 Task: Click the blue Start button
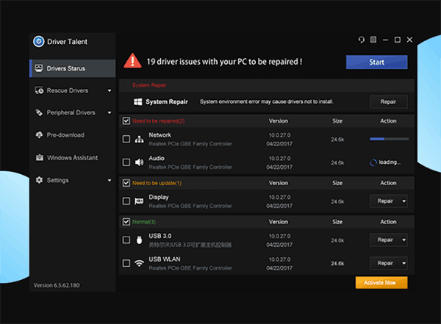[x=376, y=62]
